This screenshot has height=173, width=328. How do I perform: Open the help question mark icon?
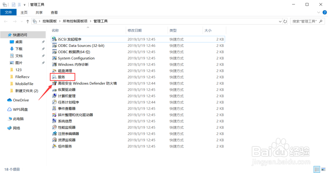324,12
